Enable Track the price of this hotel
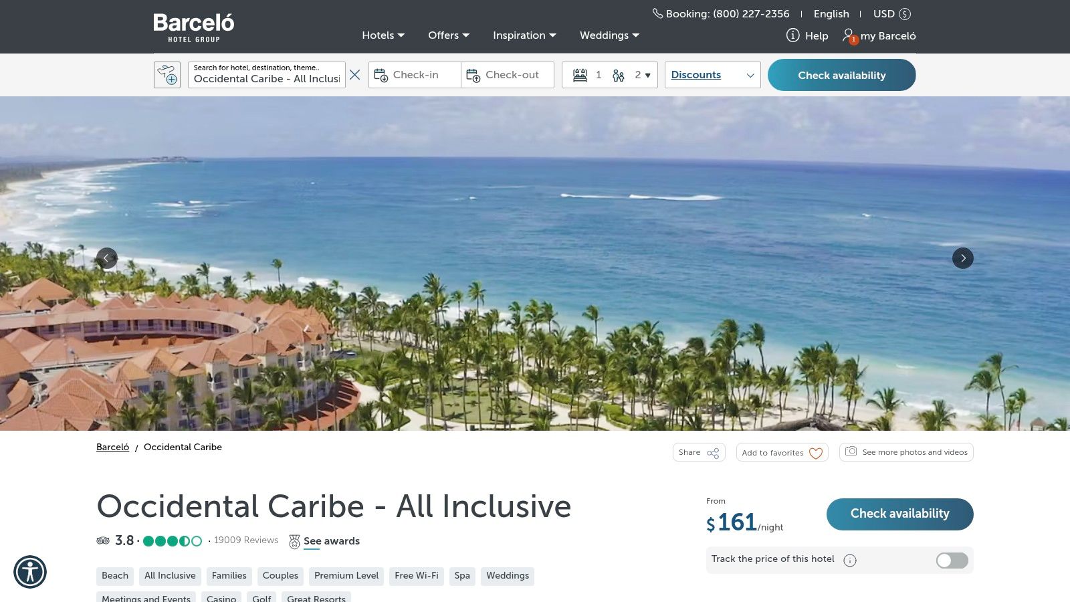Image resolution: width=1070 pixels, height=602 pixels. [951, 561]
